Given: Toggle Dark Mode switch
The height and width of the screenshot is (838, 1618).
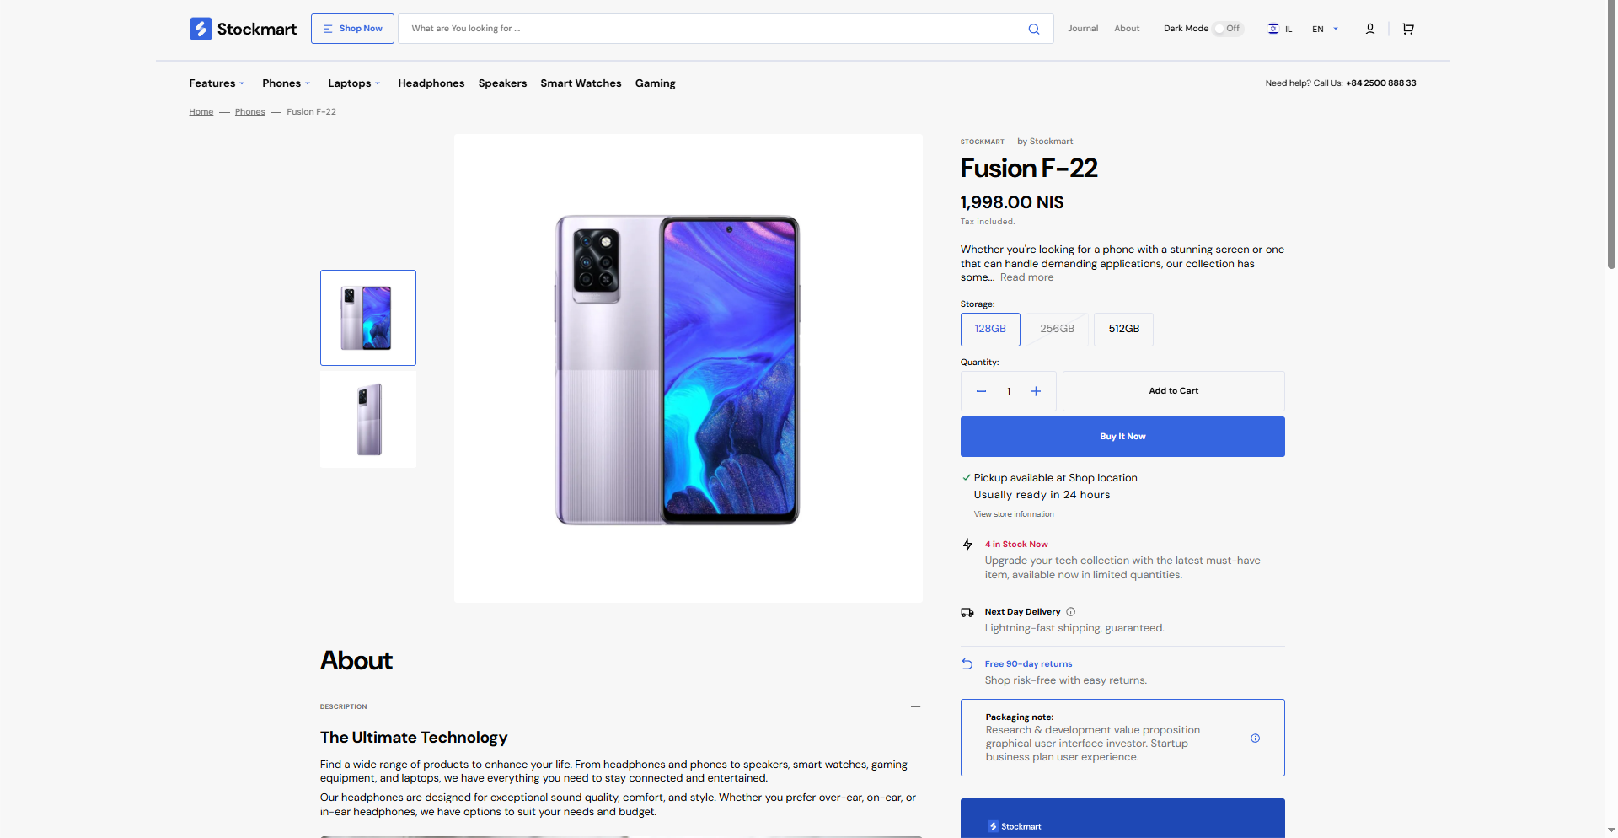Looking at the screenshot, I should (x=1228, y=29).
